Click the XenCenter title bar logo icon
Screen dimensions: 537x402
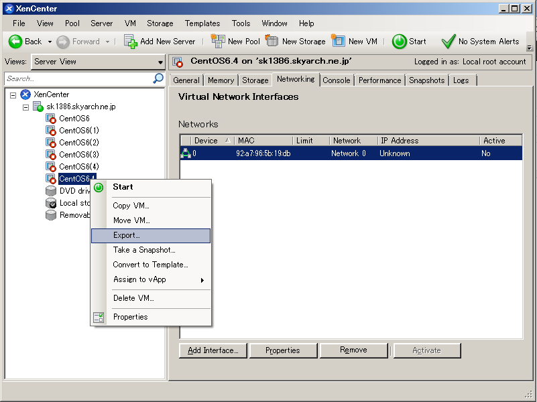tap(9, 9)
